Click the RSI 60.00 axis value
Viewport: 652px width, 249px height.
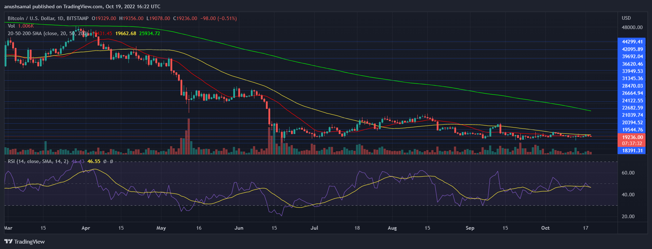pos(628,173)
